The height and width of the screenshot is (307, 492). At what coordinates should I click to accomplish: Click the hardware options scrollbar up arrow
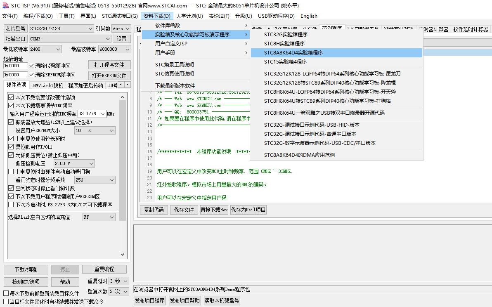click(122, 97)
